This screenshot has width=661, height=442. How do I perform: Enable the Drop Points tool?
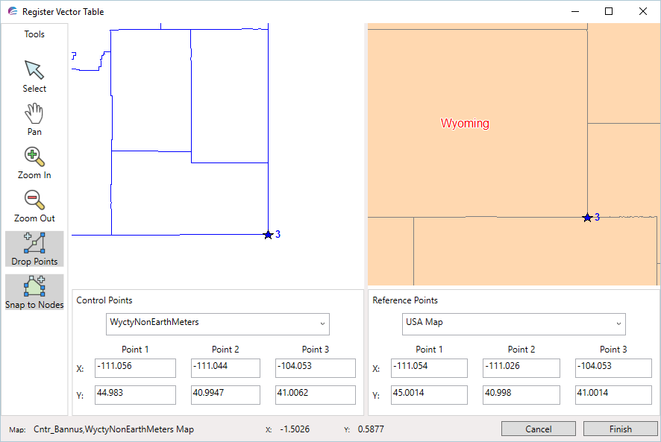34,248
